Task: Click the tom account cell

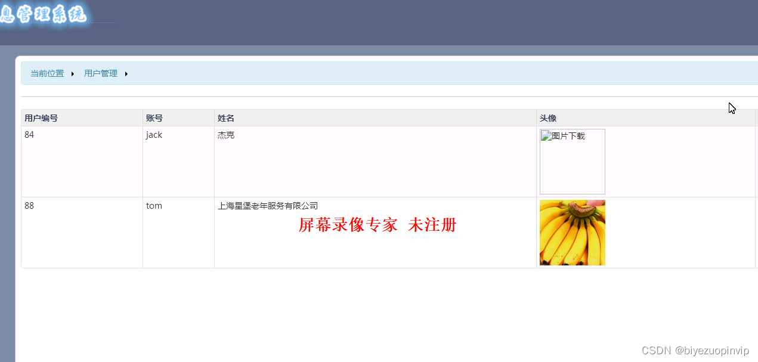Action: [153, 206]
